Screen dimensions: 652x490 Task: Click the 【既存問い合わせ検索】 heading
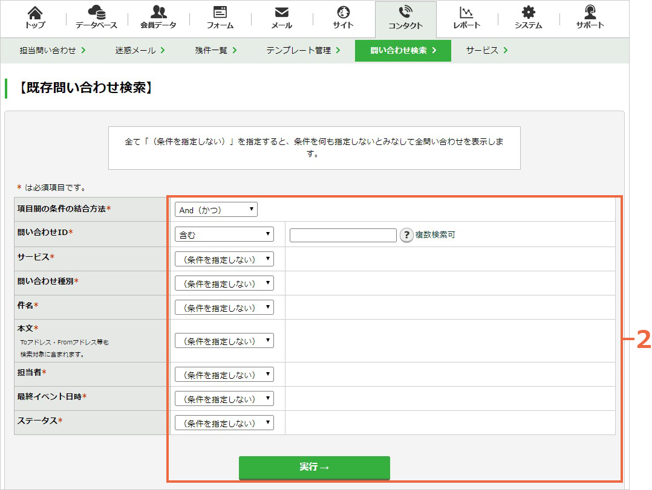(86, 88)
